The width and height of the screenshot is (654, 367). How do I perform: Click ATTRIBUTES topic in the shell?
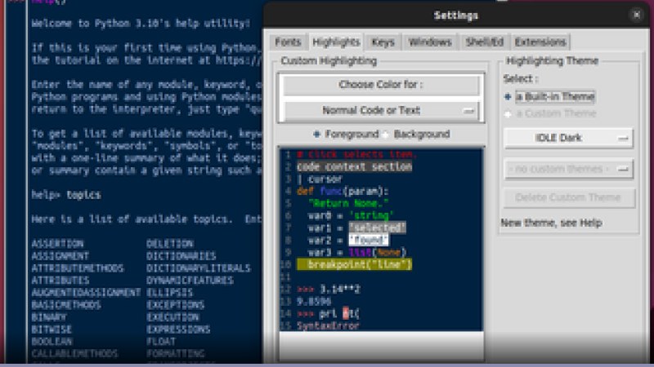click(60, 281)
